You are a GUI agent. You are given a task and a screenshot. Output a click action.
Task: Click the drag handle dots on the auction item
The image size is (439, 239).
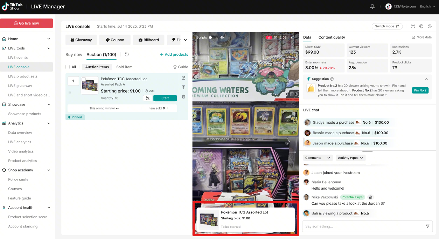point(70,93)
